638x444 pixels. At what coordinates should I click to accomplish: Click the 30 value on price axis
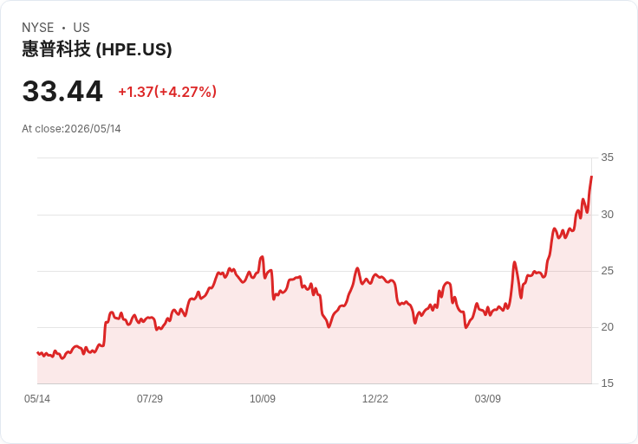tap(607, 215)
